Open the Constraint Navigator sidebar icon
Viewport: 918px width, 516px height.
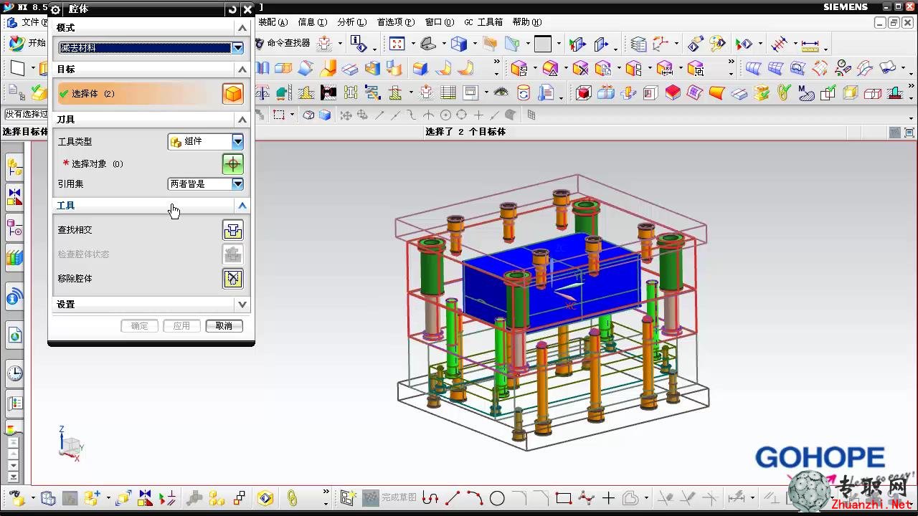click(x=14, y=196)
